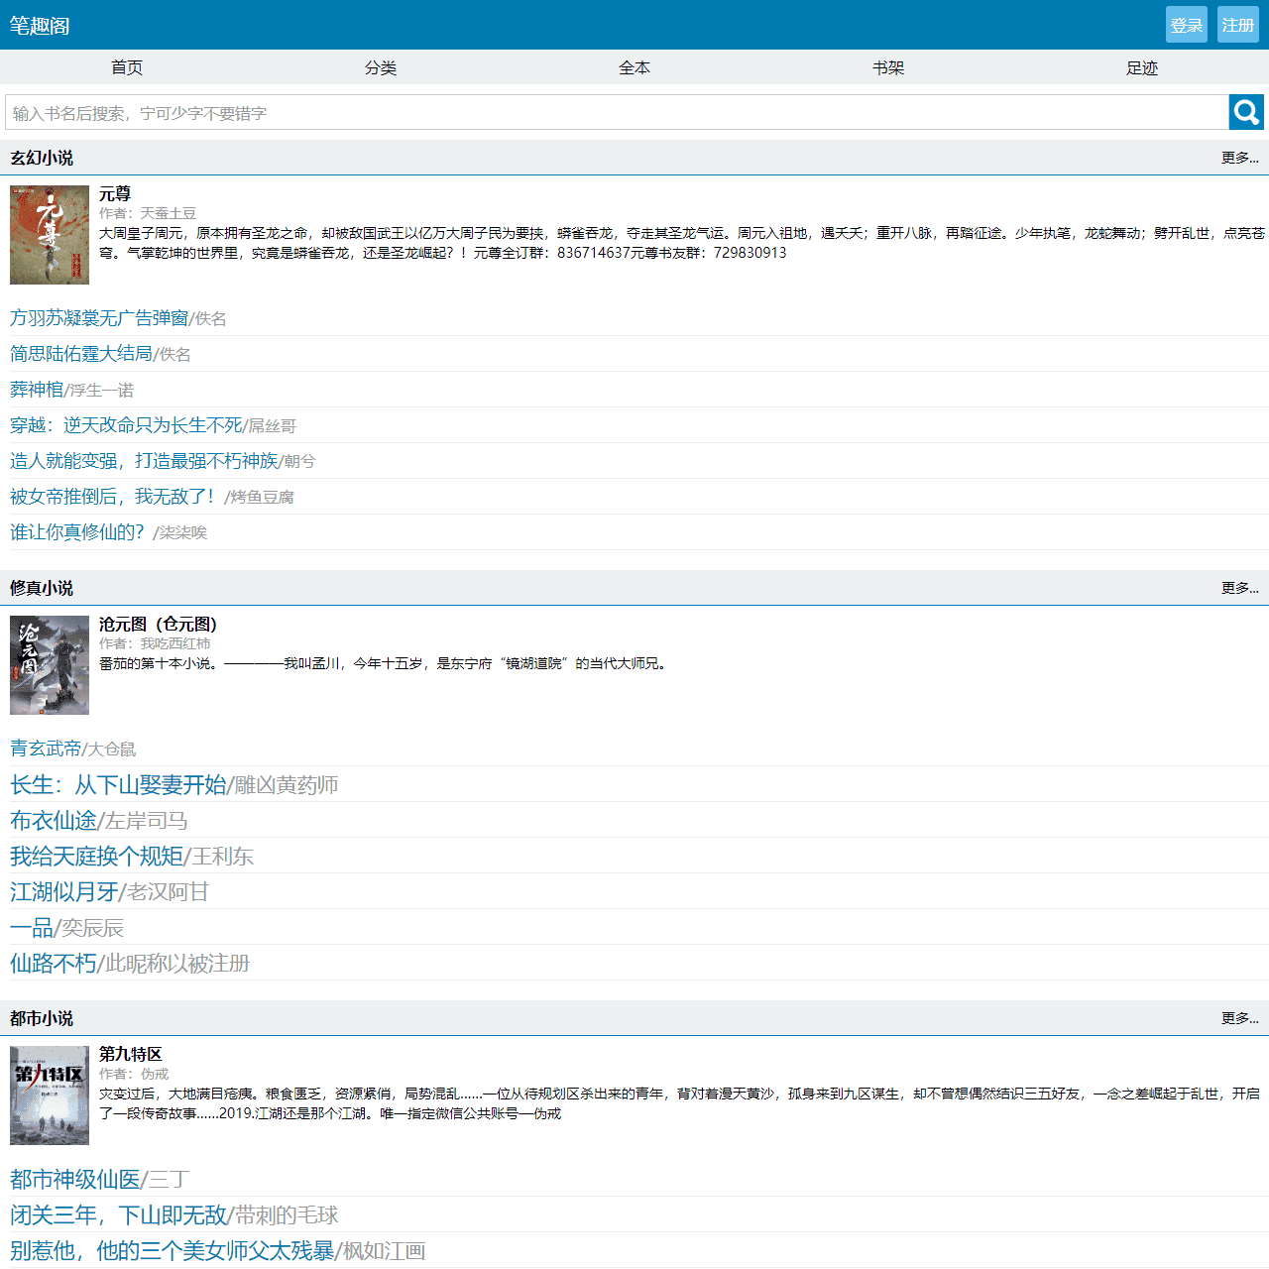Click the magnifier search icon

(x=1246, y=112)
